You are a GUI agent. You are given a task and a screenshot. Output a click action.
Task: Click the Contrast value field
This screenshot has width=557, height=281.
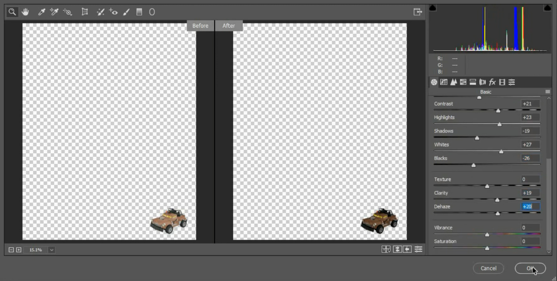click(x=530, y=104)
